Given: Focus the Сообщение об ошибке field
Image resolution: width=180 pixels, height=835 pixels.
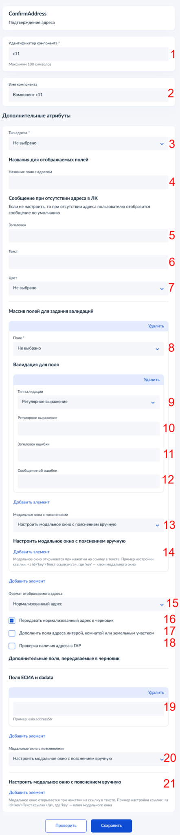Looking at the screenshot, I should 88,482.
